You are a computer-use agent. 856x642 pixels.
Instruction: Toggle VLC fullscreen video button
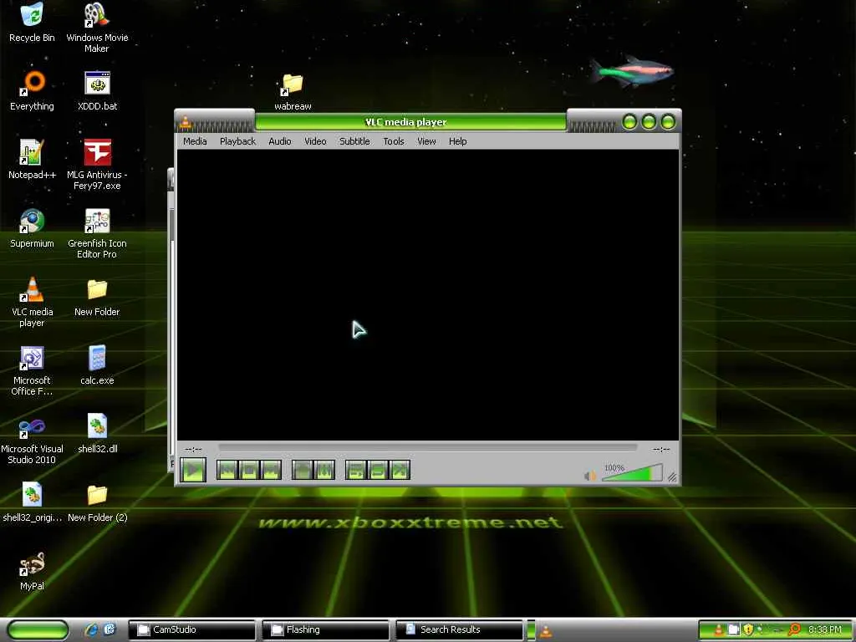[x=302, y=470]
